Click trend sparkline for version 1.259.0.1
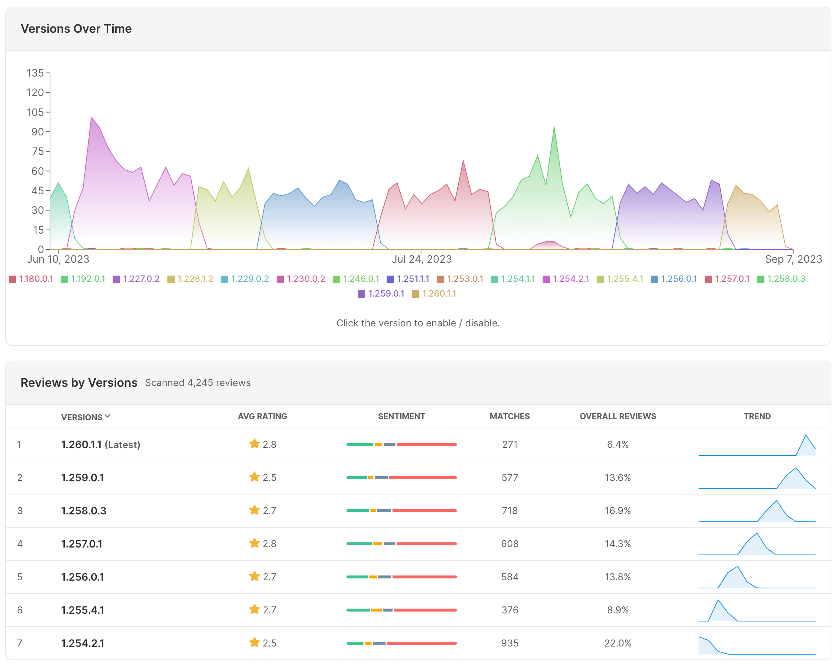 point(757,478)
